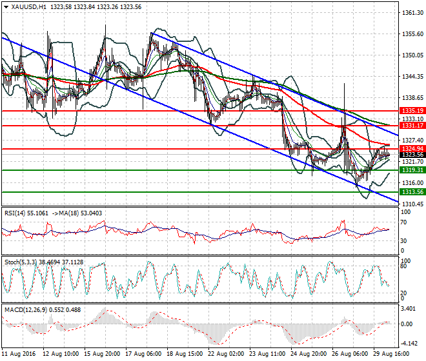Click the RSI 70 level scale value
Viewport: 426px width, 361px height.
click(403, 222)
